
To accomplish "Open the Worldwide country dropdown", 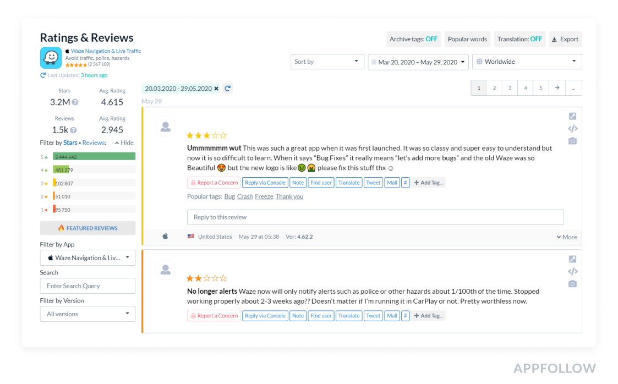I will point(527,62).
